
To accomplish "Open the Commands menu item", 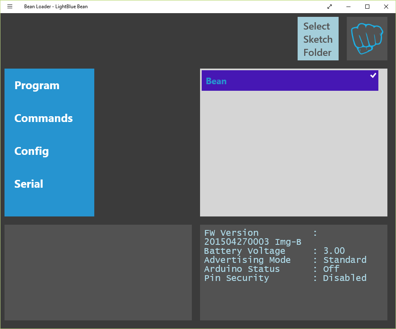I will (x=43, y=118).
